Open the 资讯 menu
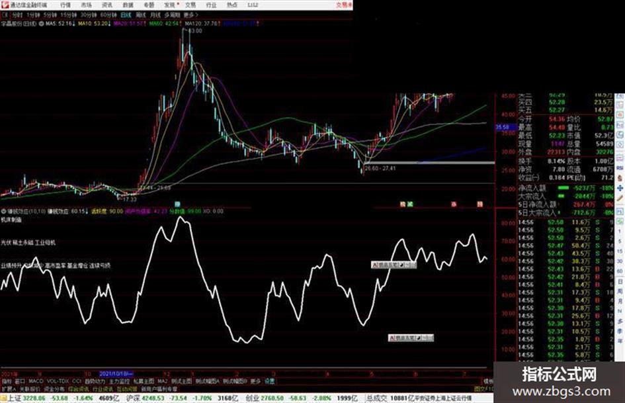The height and width of the screenshot is (403, 625). [x=107, y=5]
